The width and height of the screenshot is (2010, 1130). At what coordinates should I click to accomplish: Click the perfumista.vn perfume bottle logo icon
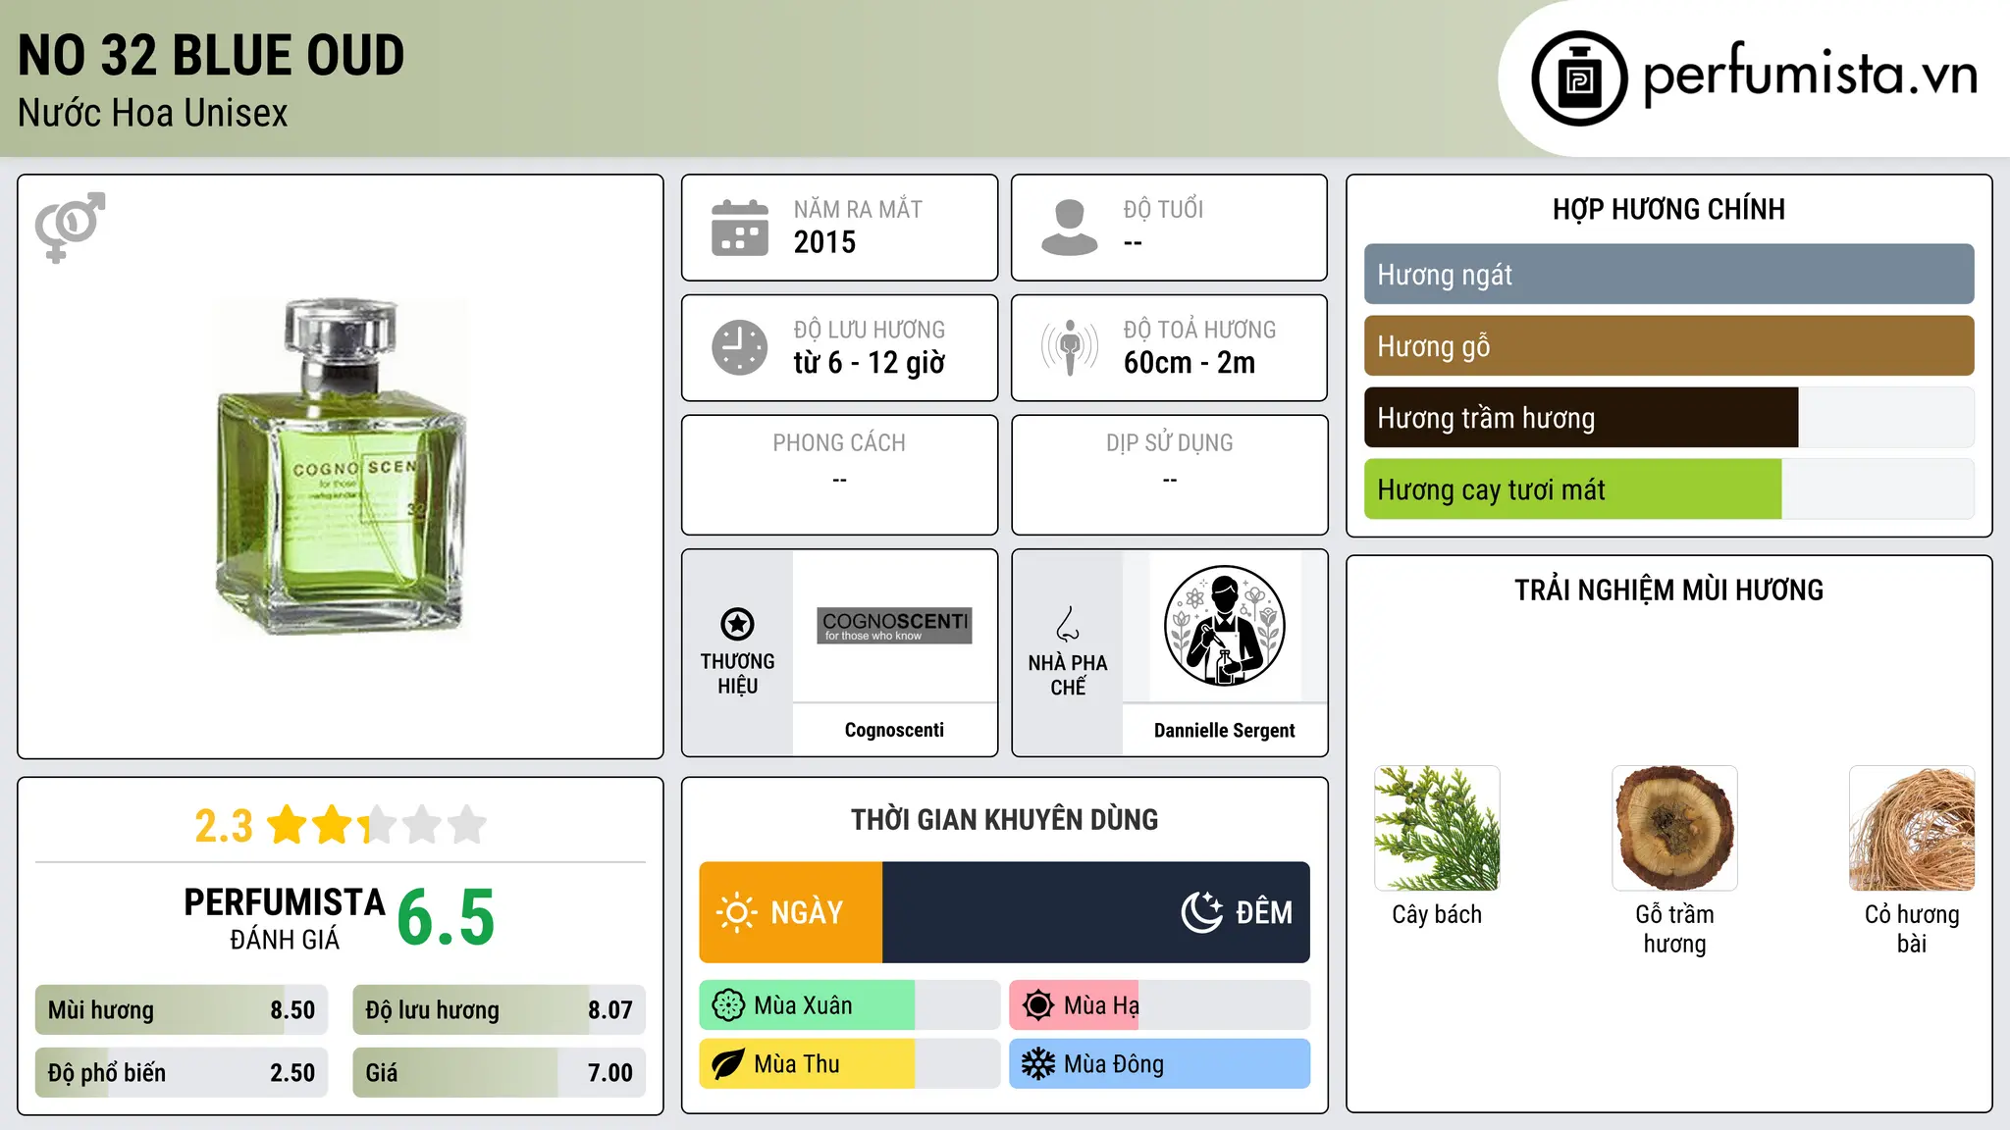1579,78
